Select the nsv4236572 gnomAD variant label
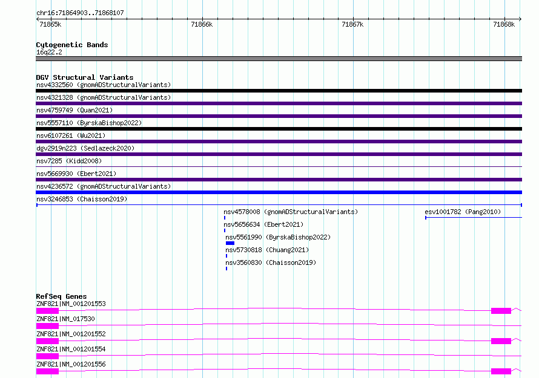The height and width of the screenshot is (378, 539). coord(104,186)
